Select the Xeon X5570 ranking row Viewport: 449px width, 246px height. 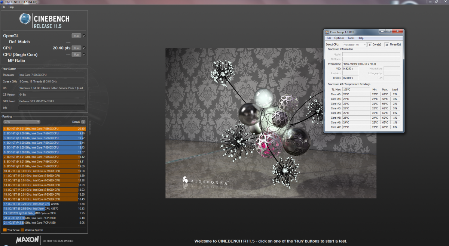(x=44, y=209)
